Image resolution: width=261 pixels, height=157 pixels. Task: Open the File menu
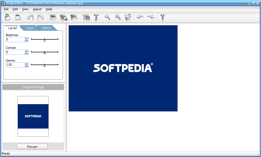6,9
